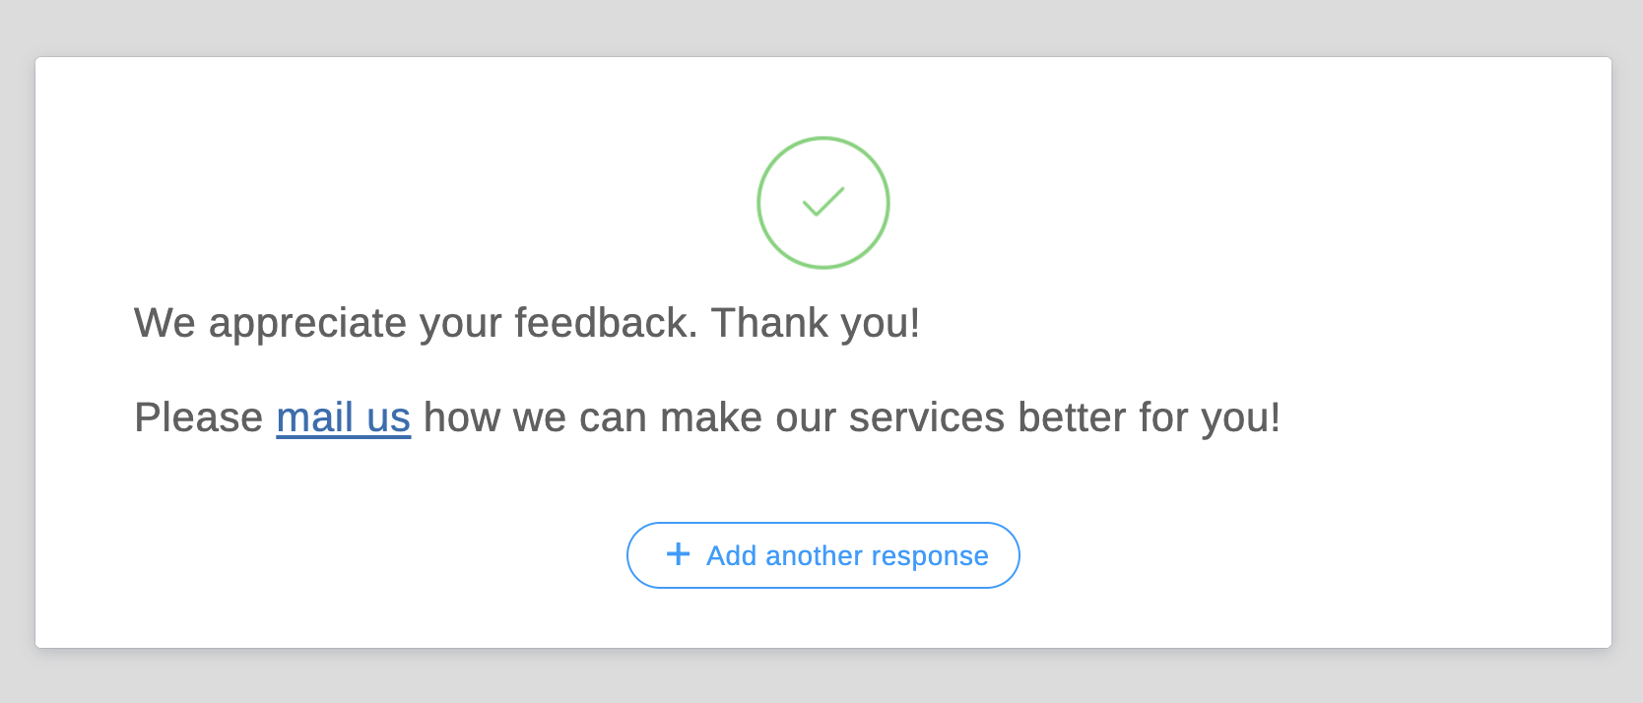Click the gray background below the white card
This screenshot has height=703, width=1643.
[x=821, y=676]
